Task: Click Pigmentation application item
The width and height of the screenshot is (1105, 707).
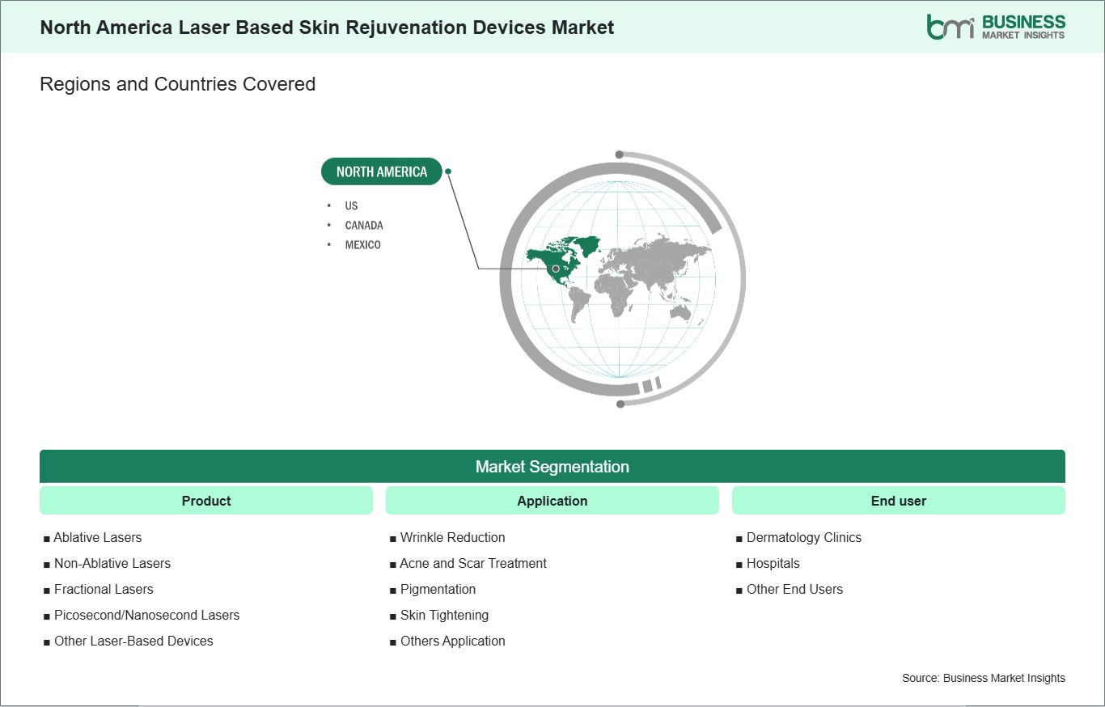Action: pos(433,589)
